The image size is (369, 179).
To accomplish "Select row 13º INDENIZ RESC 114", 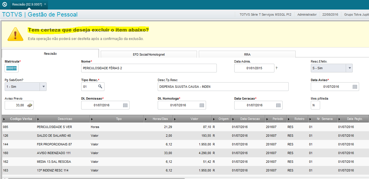I will click(x=185, y=170).
